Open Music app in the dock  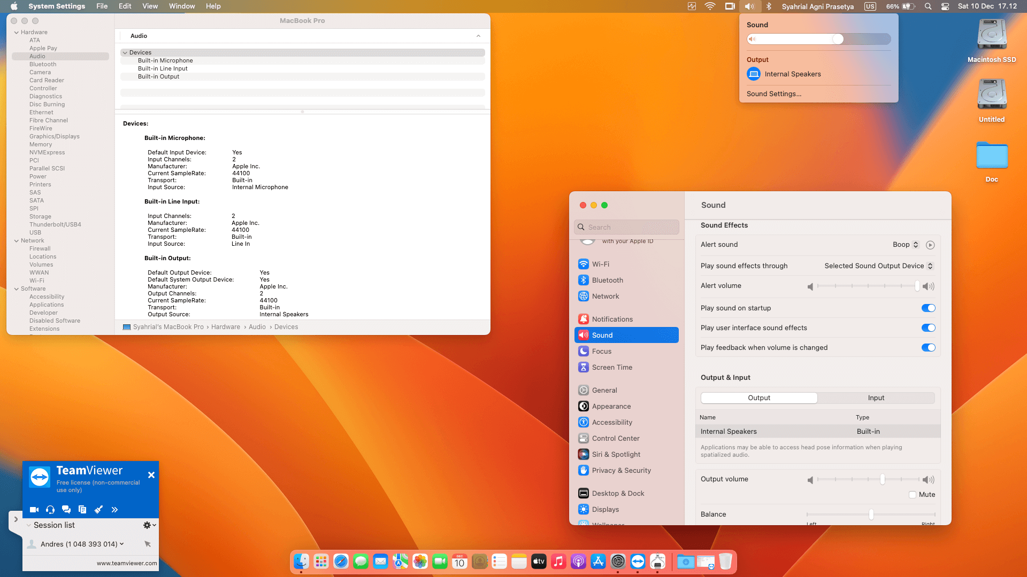pos(558,562)
